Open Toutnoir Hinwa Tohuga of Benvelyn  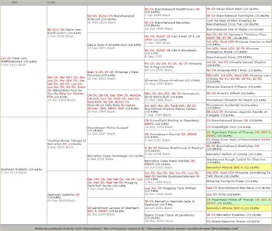tap(66, 142)
